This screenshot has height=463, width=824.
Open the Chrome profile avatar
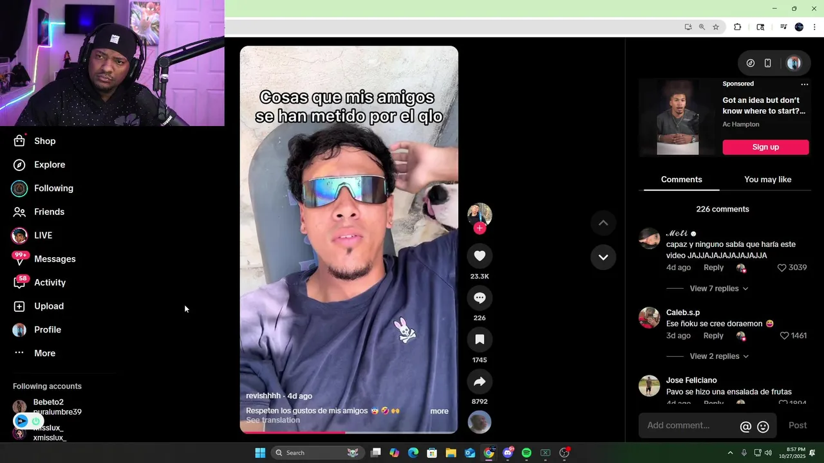click(x=799, y=27)
